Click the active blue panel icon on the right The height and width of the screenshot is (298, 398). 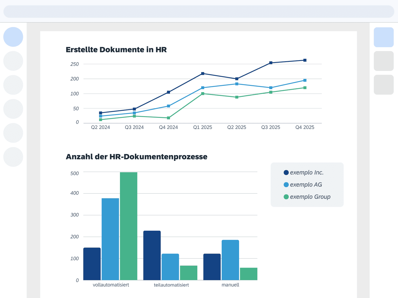[384, 37]
